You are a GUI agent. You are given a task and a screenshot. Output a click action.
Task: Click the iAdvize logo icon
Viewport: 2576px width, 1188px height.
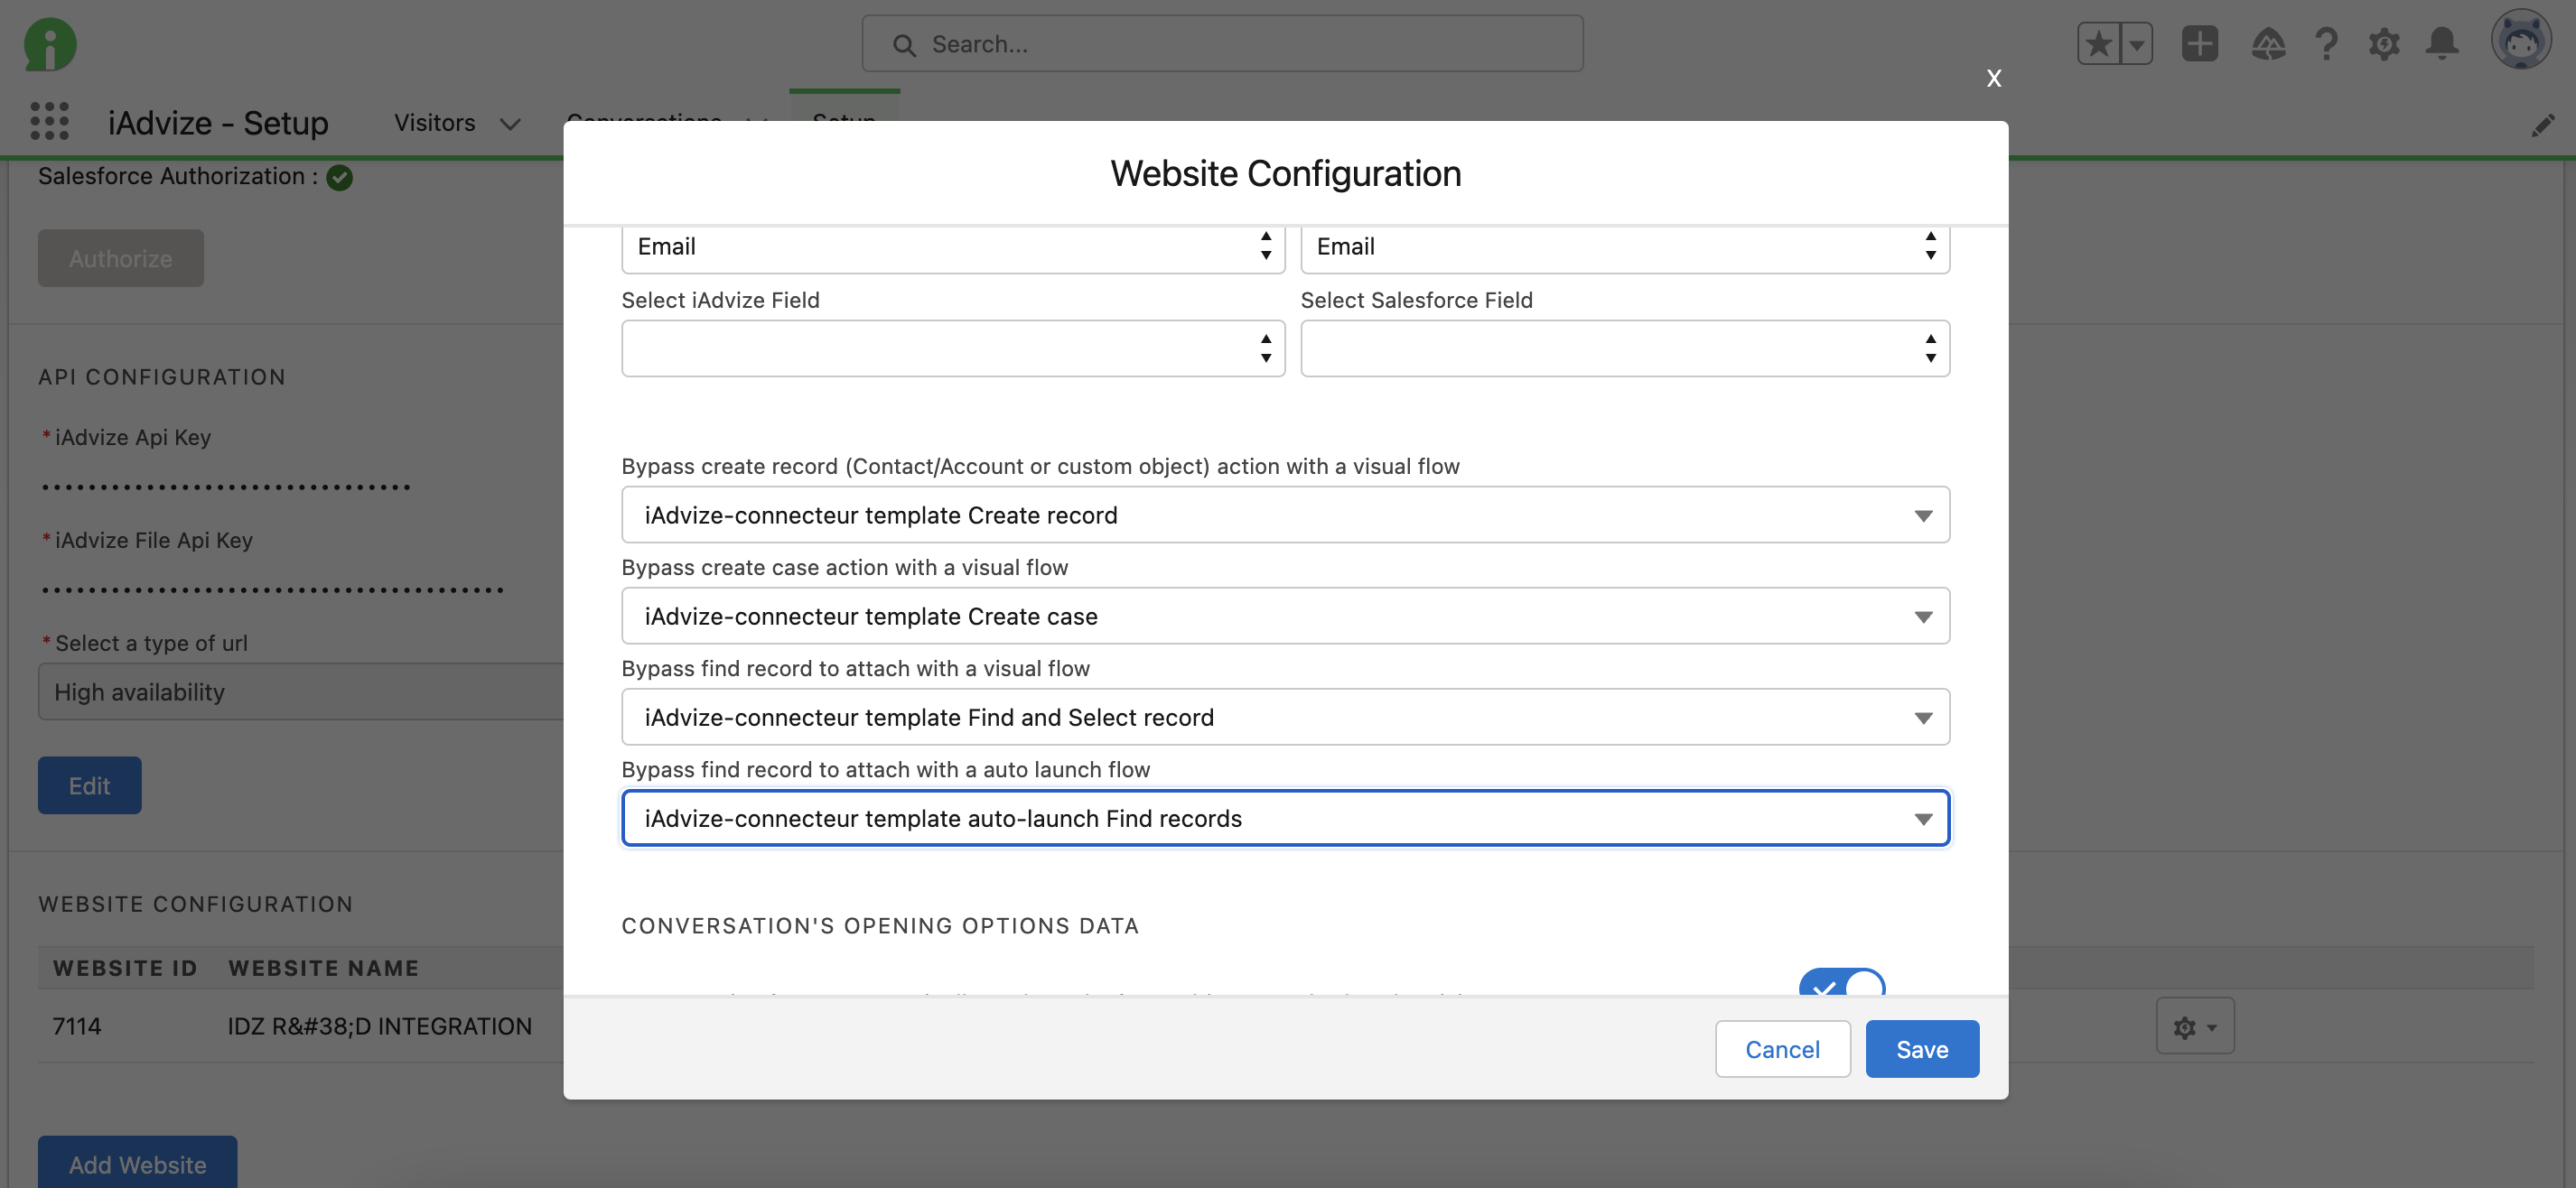pyautogui.click(x=50, y=45)
